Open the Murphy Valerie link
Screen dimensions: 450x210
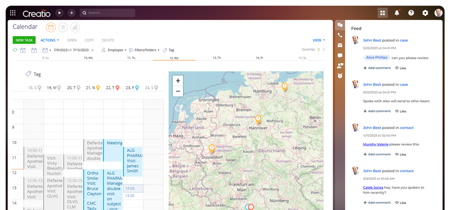375,144
